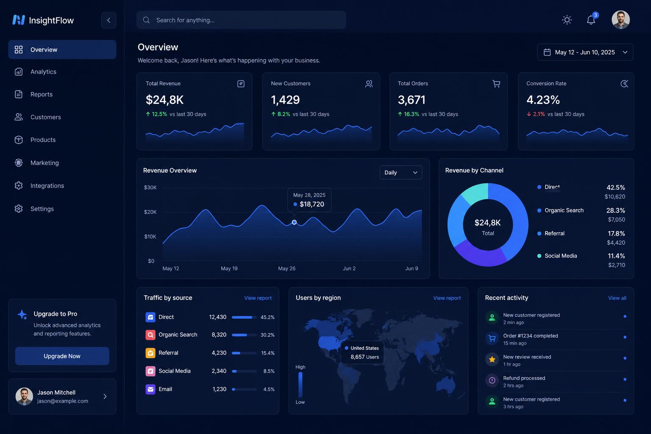The height and width of the screenshot is (434, 651).
Task: Click the Integrations gear icon in sidebar
Action: (x=19, y=186)
